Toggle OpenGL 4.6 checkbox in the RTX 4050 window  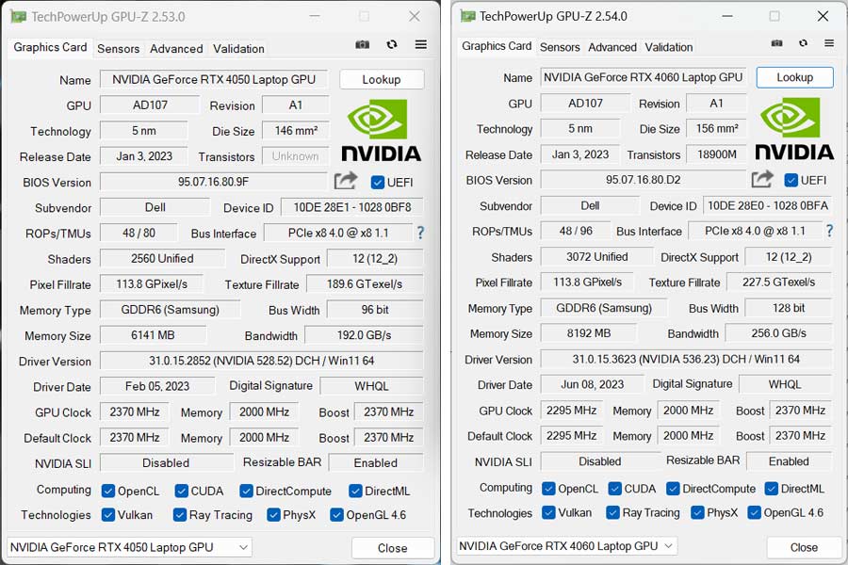[337, 515]
